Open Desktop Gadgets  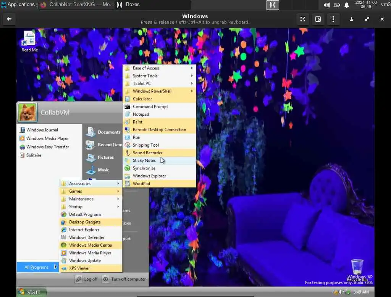tap(91, 222)
